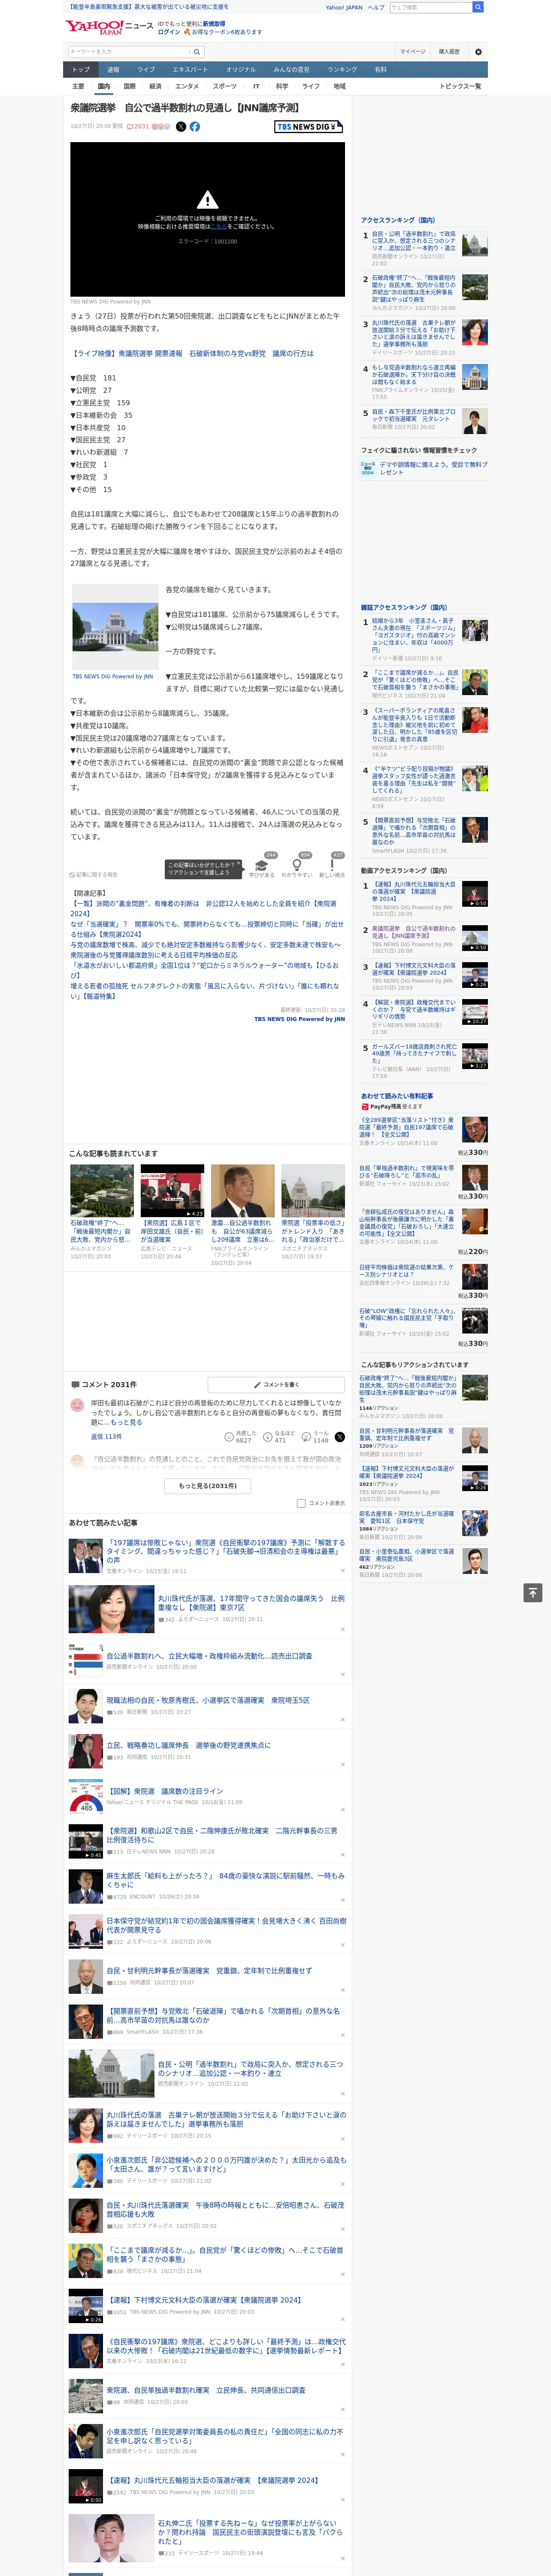This screenshot has width=551, height=2576.
Task: Toggle the コメント非表示 checkbox
Action: click(301, 1503)
